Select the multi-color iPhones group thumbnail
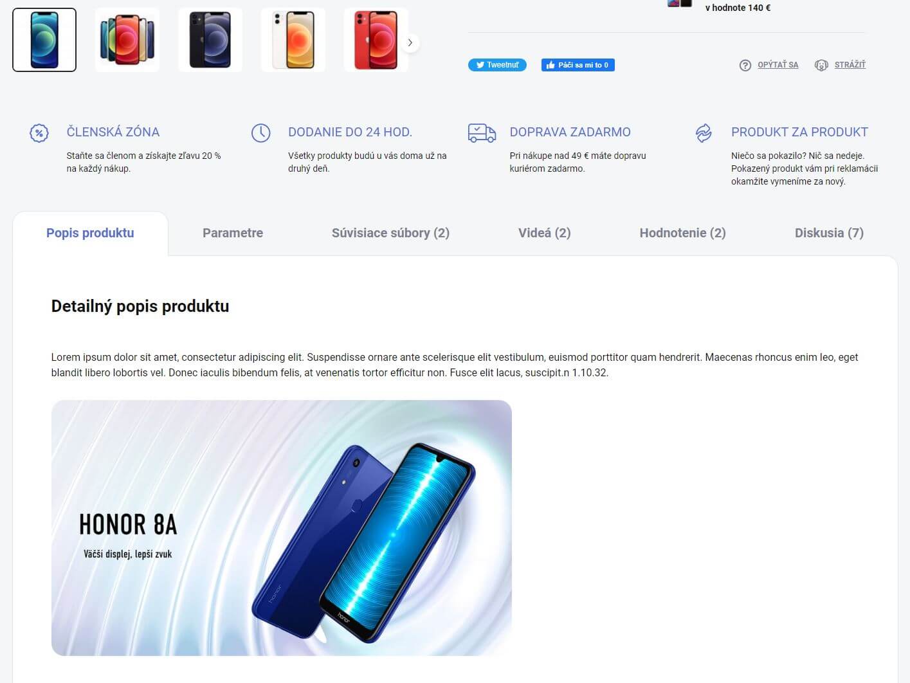The width and height of the screenshot is (910, 683). [x=127, y=40]
